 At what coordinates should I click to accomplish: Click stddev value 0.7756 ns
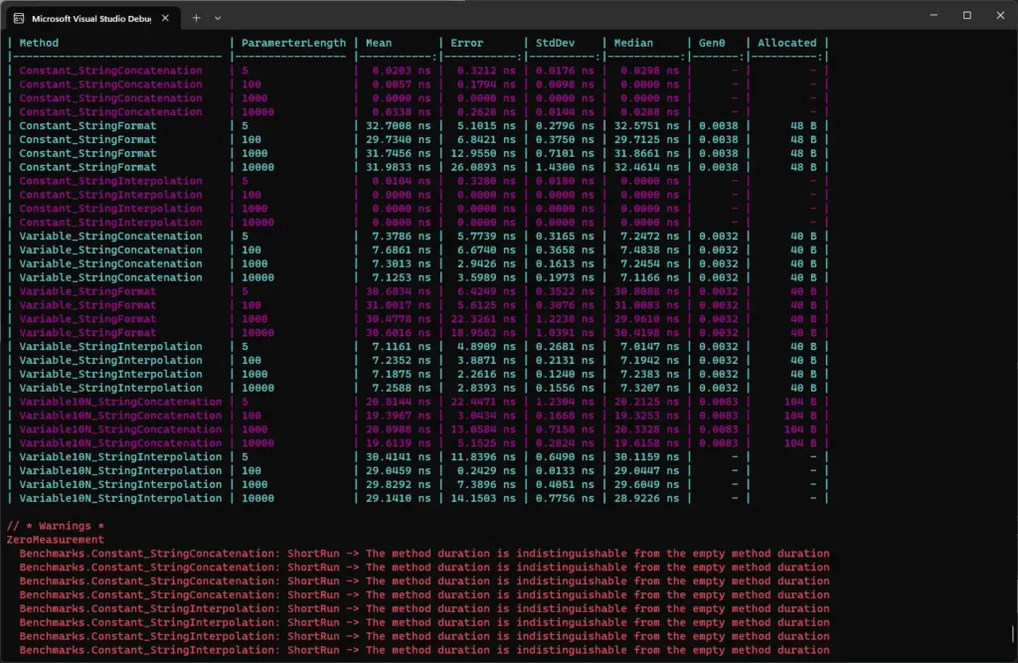tap(565, 499)
